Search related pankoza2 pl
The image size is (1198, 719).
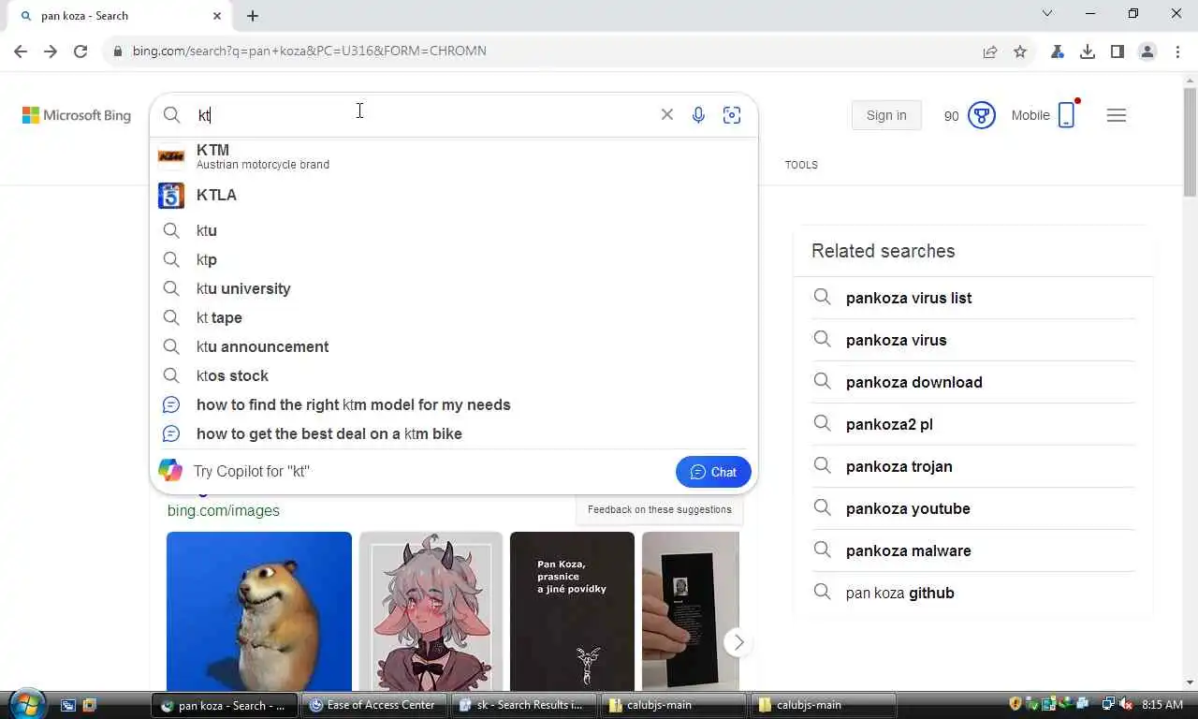889,424
